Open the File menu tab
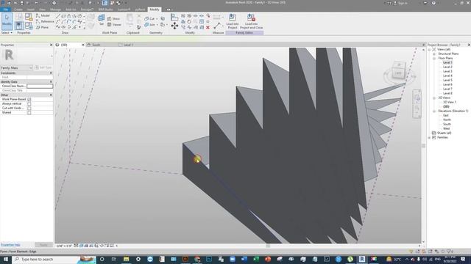This screenshot has width=471, height=264. (x=6, y=10)
